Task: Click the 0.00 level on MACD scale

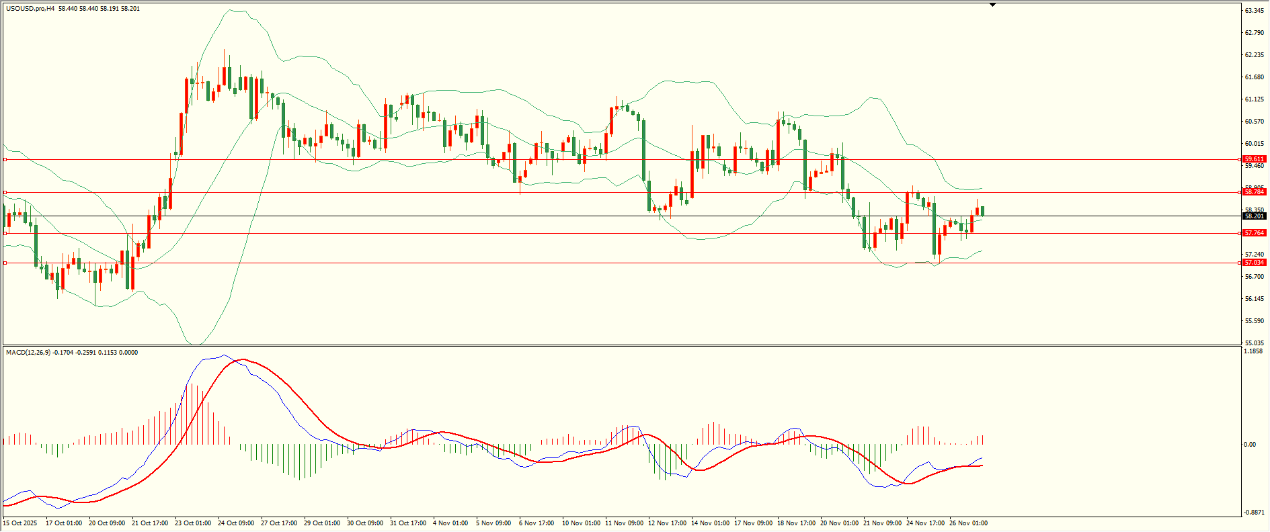Action: (1249, 445)
